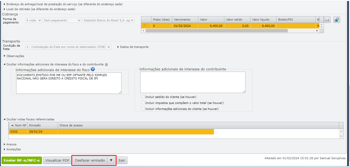Click the padlock icon beside payment table

click(337, 20)
